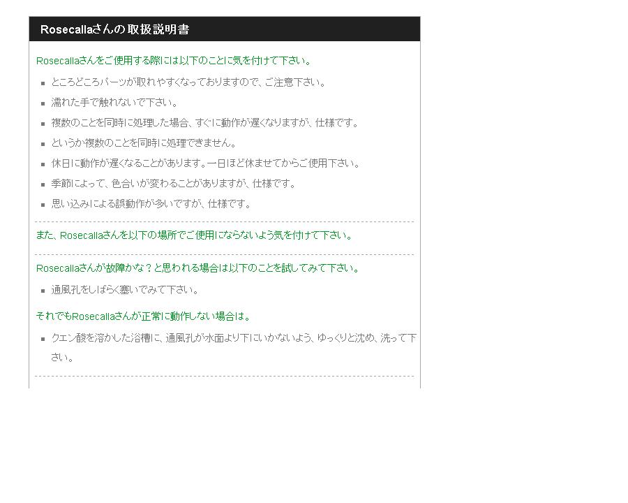Click the bullet '濡れた手で触れないで下さい。'

(x=114, y=102)
